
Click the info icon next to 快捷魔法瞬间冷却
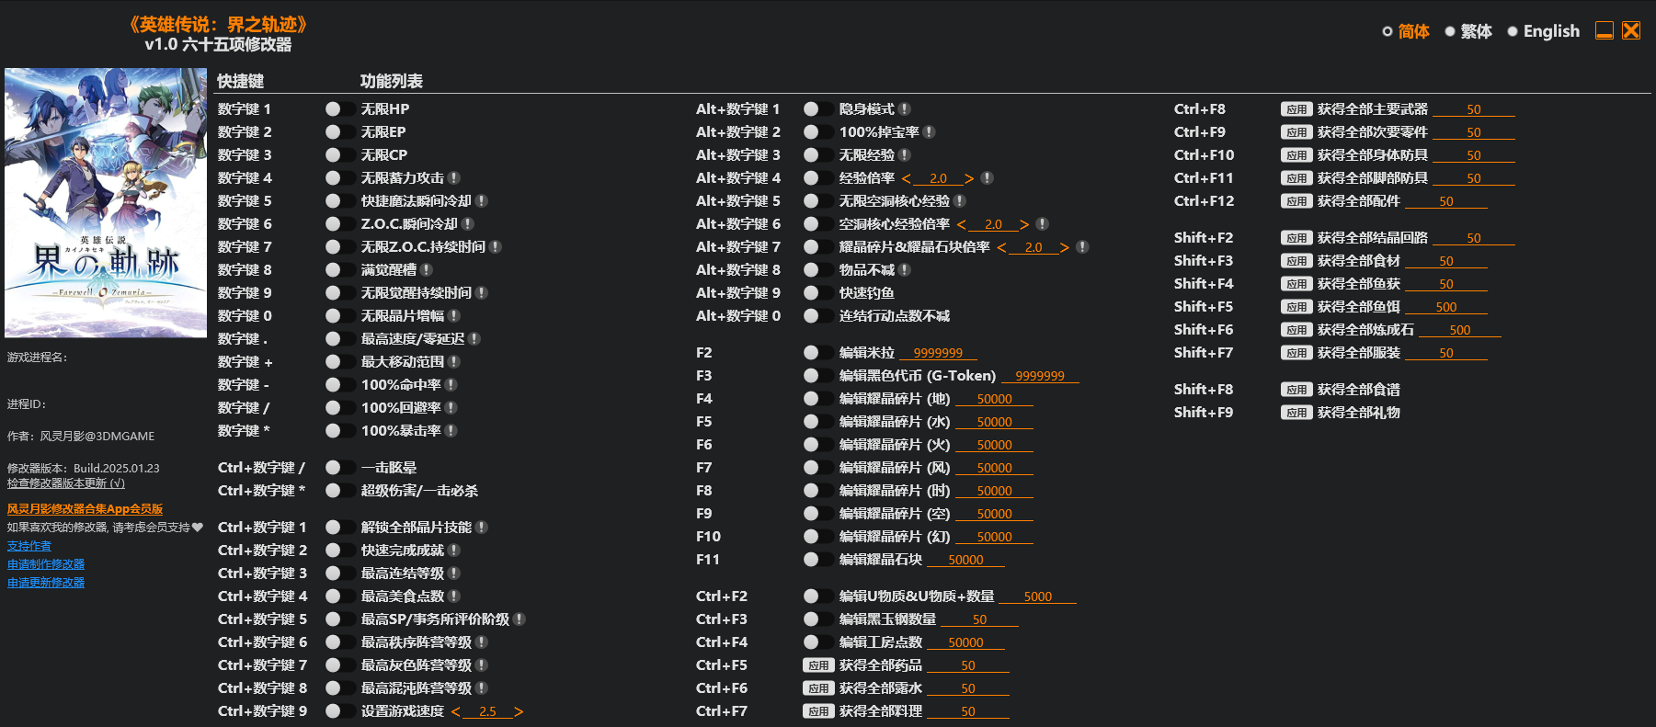coord(482,201)
